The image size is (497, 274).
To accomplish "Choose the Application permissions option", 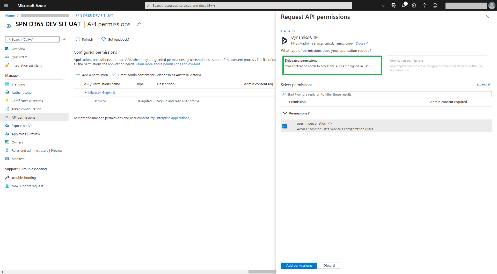I will pos(437,65).
